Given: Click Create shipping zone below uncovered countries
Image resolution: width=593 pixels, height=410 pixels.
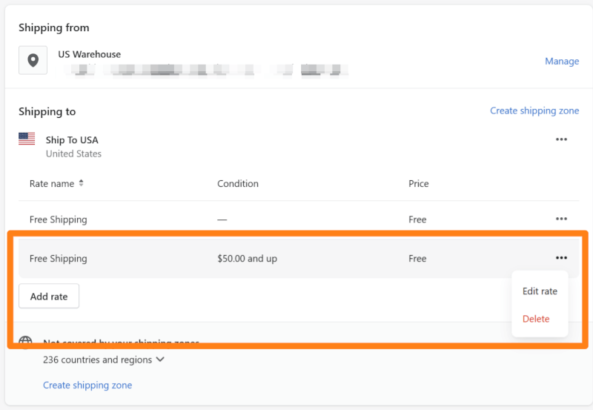Looking at the screenshot, I should (87, 385).
